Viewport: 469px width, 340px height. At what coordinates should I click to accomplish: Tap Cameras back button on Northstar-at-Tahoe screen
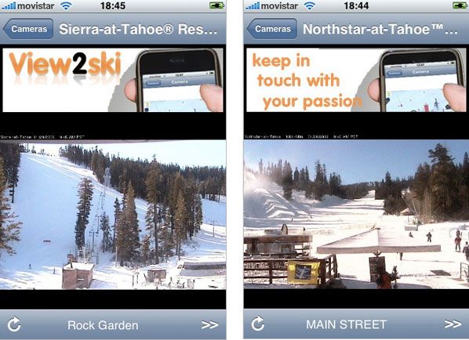coord(272,29)
